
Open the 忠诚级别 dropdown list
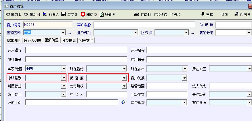coord(63,78)
